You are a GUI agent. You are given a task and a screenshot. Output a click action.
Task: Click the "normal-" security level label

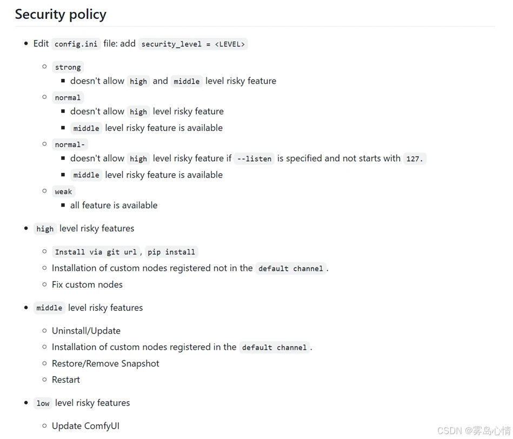(x=70, y=144)
